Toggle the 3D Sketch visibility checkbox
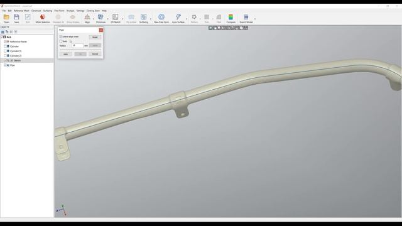The height and width of the screenshot is (226, 402). point(5,60)
